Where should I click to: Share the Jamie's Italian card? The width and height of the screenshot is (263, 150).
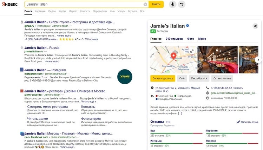(255, 26)
